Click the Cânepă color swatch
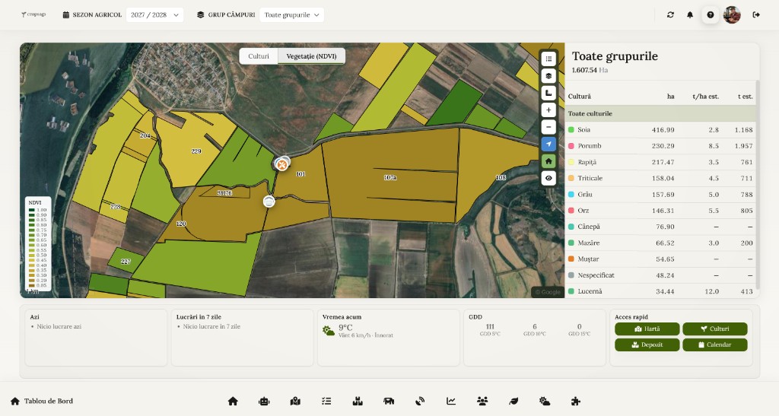Viewport: 779px width, 416px height. (x=571, y=227)
